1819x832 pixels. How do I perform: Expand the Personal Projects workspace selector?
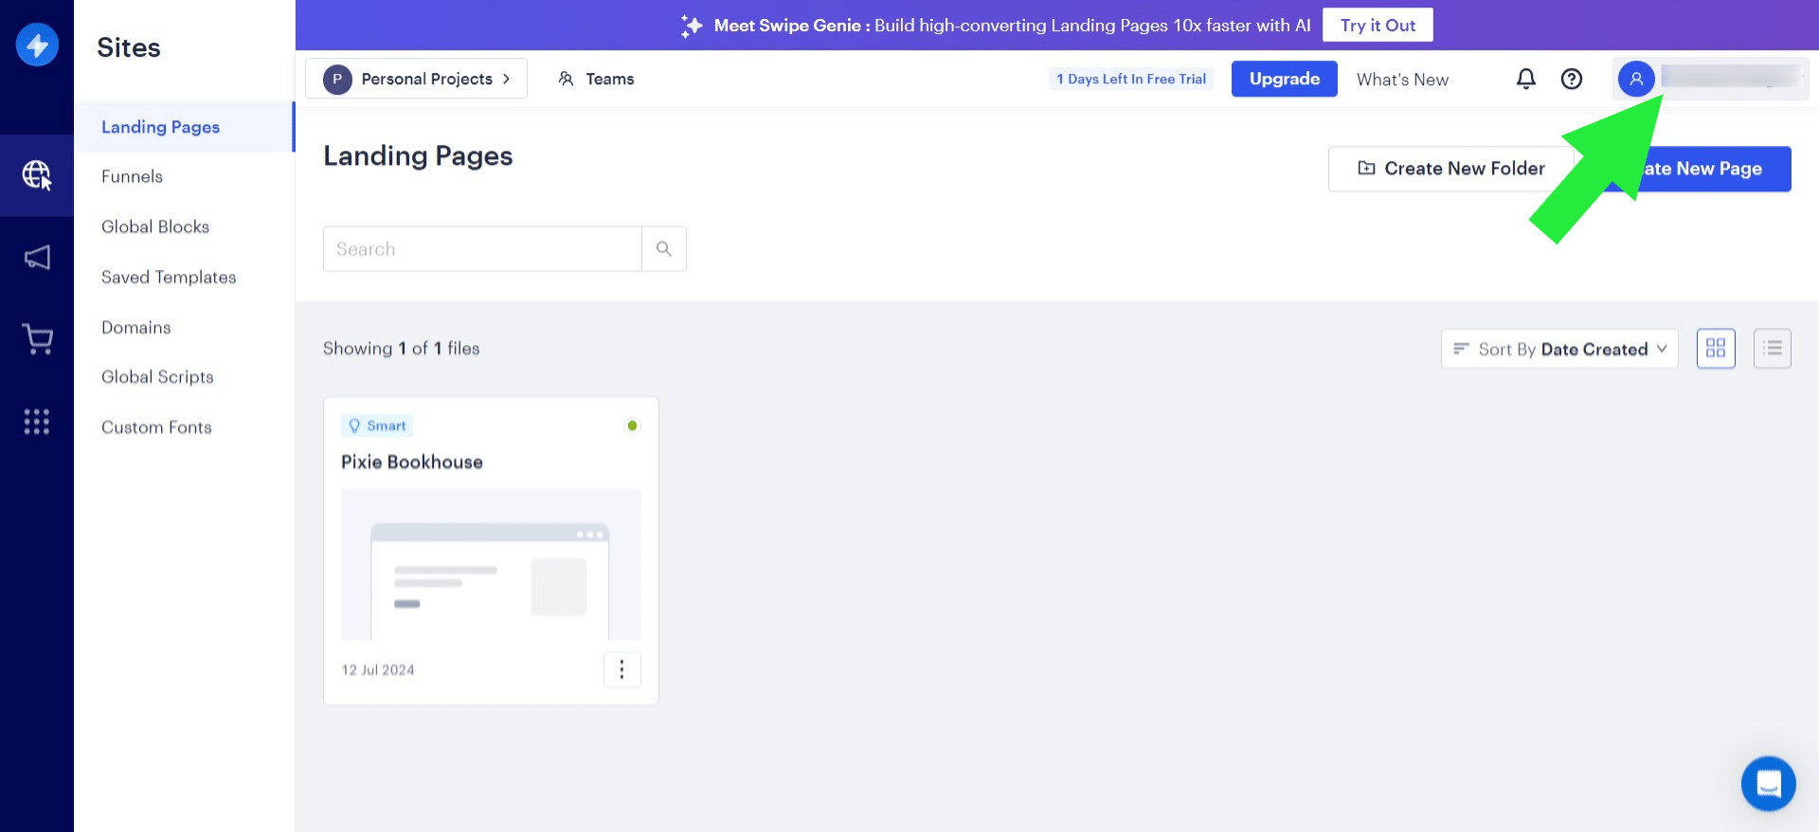tap(416, 79)
